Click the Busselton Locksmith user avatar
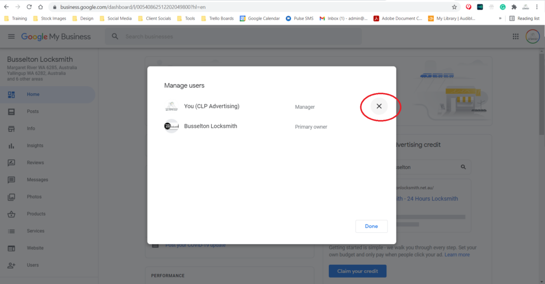The image size is (545, 284). 171,126
